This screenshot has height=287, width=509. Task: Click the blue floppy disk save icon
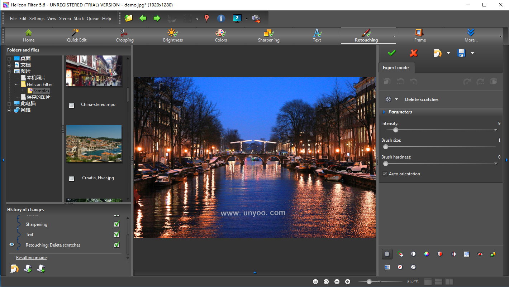(x=461, y=53)
